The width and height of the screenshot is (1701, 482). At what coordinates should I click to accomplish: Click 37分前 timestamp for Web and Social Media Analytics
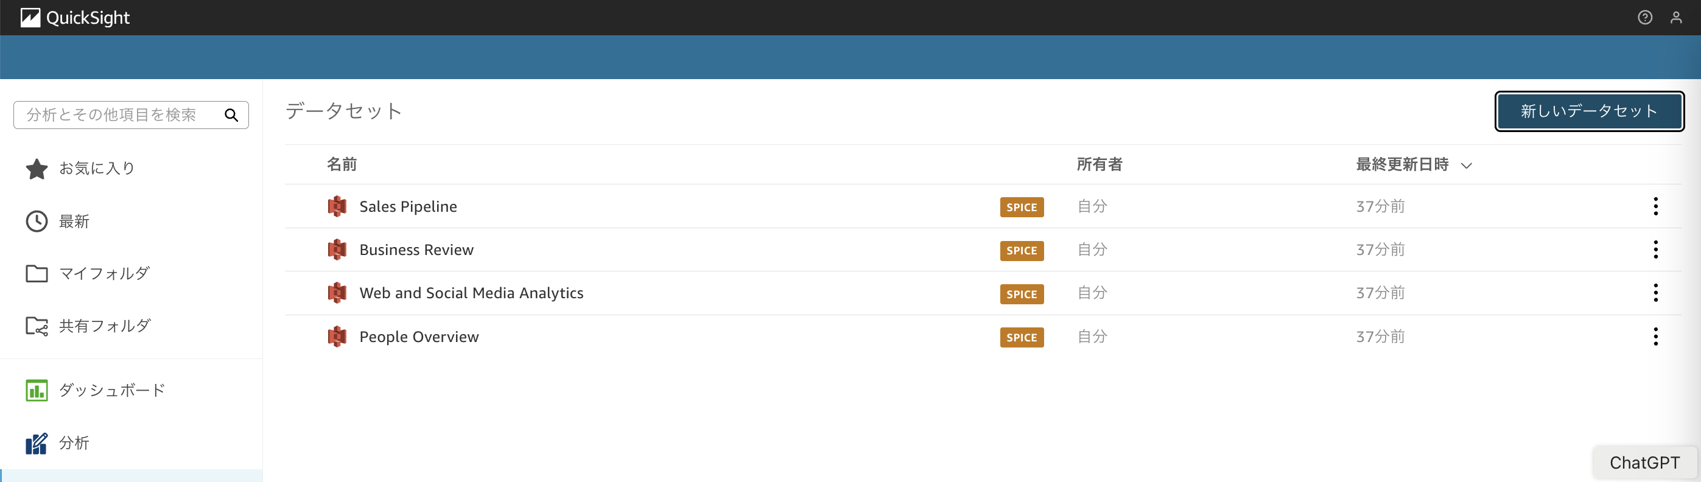[x=1380, y=293]
